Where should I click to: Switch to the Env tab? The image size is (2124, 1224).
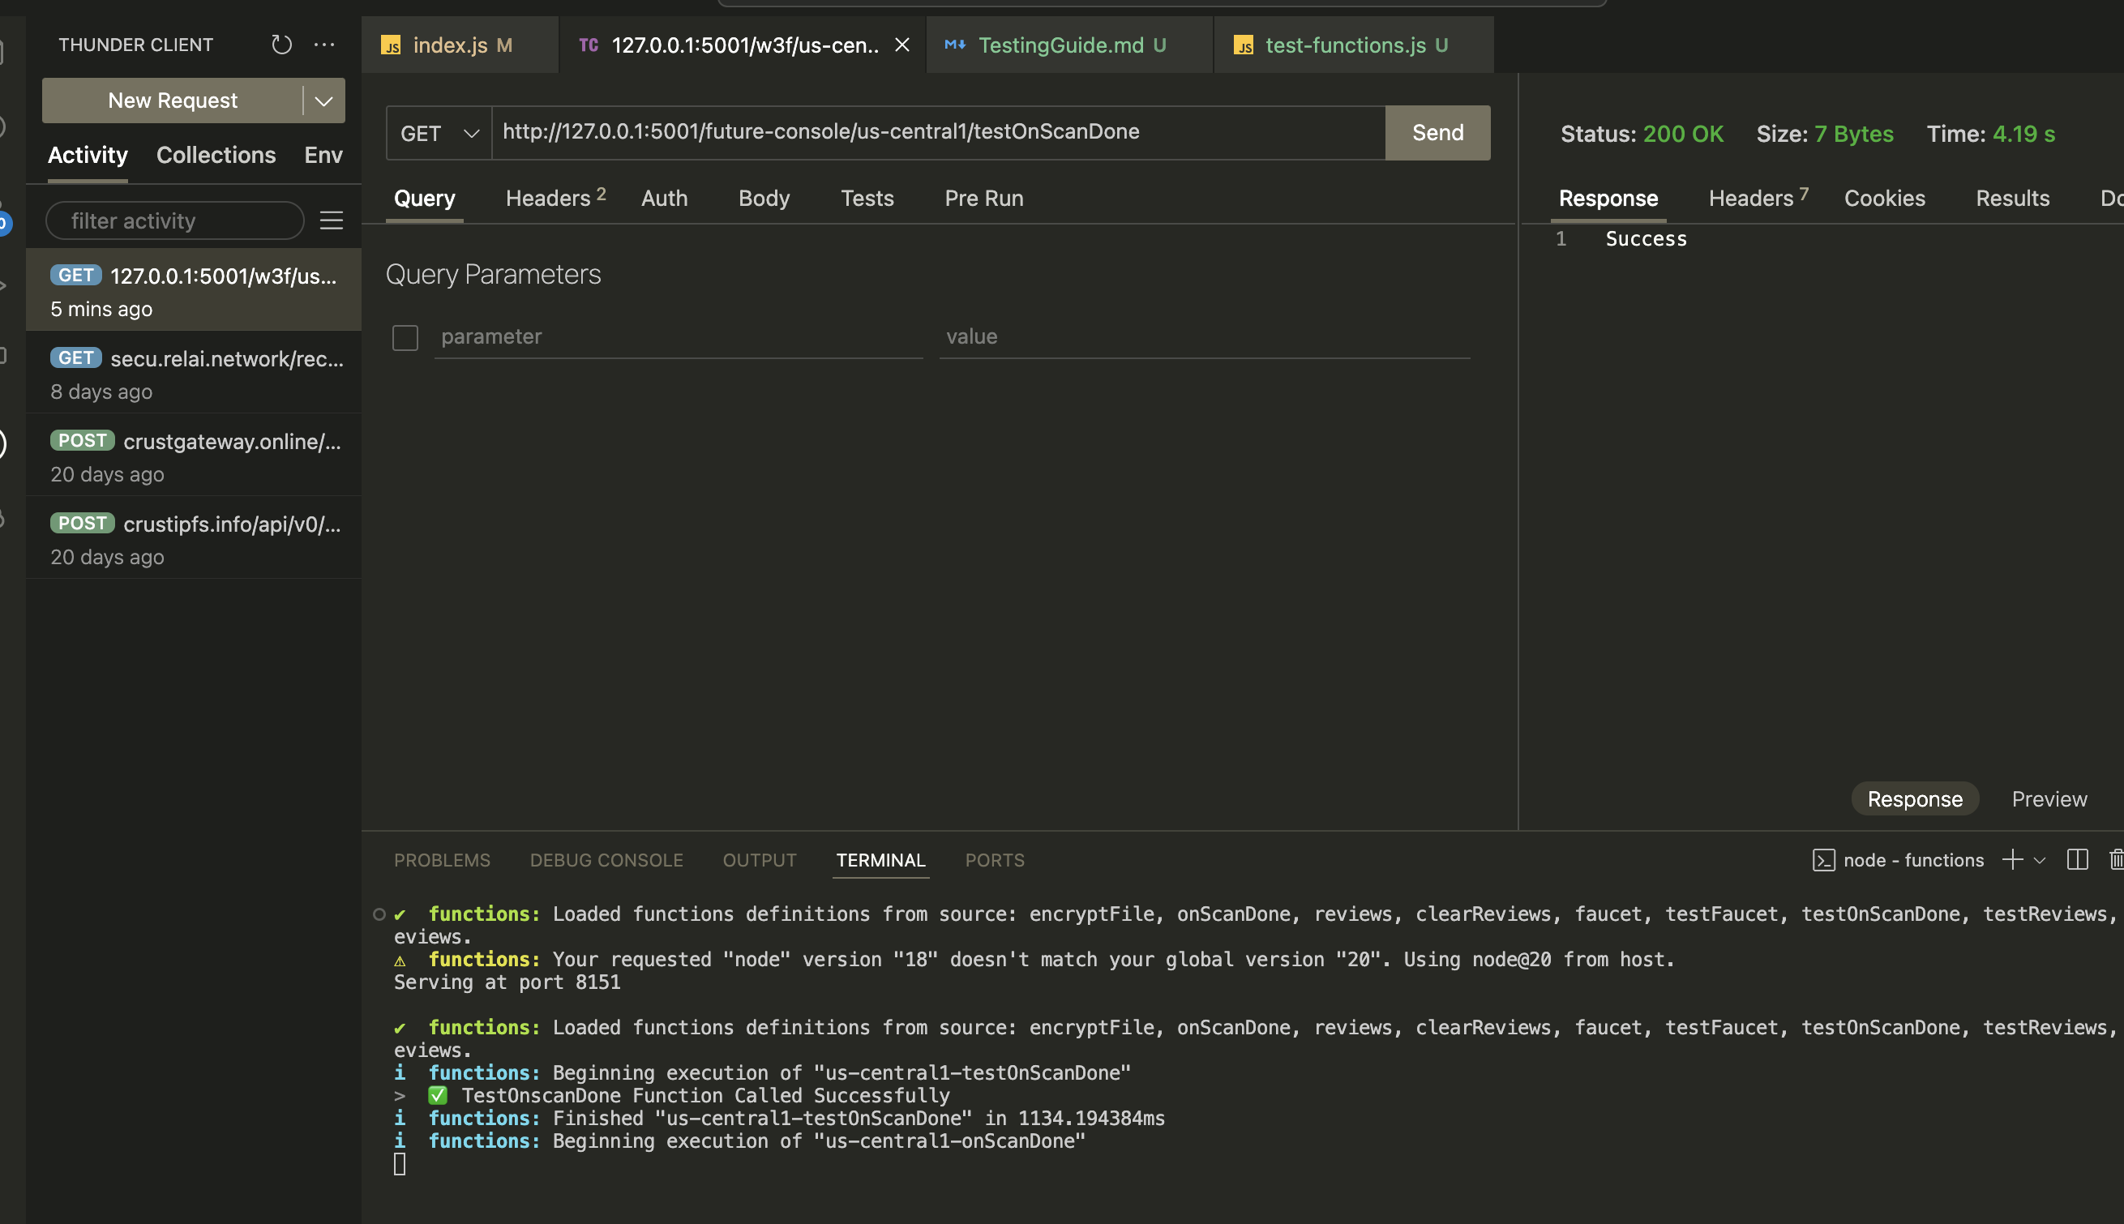pyautogui.click(x=323, y=155)
